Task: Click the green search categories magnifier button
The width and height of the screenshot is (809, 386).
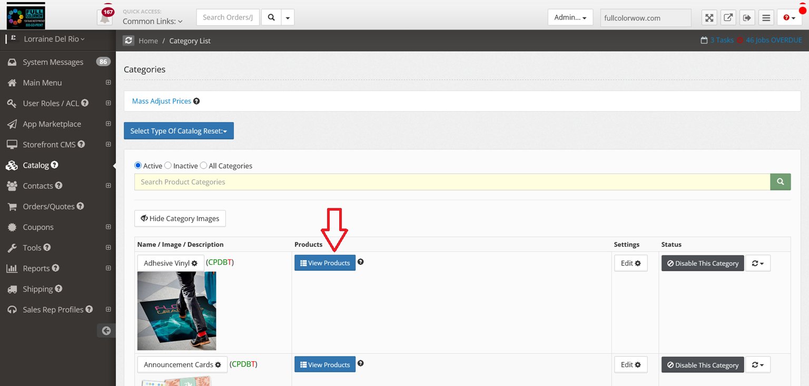Action: click(x=780, y=182)
